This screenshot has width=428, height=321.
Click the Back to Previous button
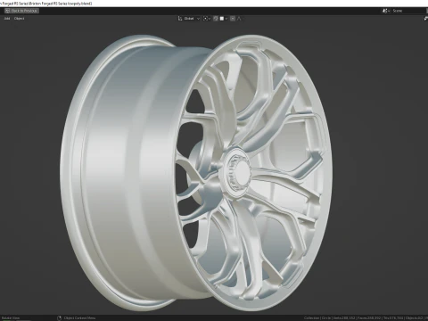click(21, 11)
